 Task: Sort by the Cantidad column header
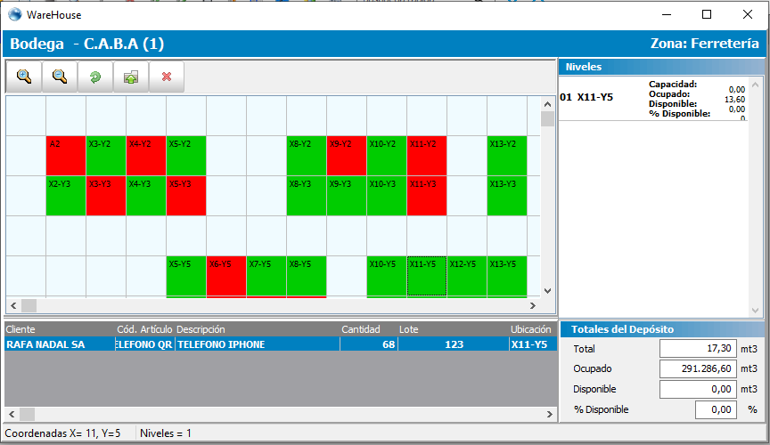coord(360,329)
